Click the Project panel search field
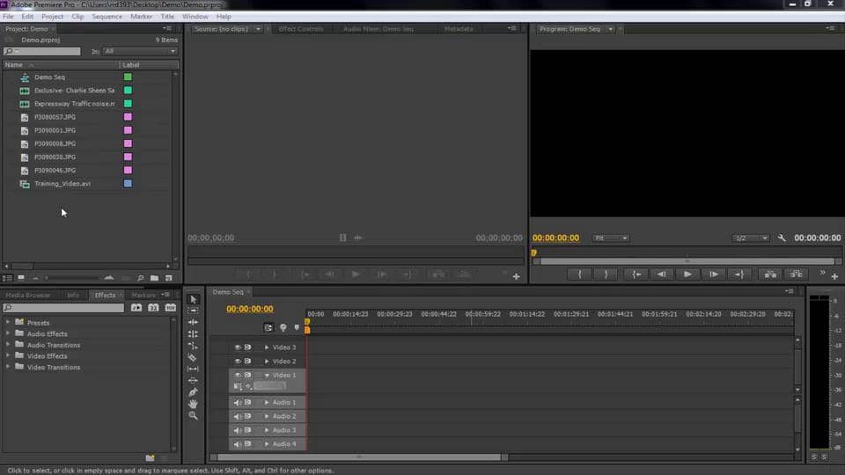This screenshot has width=845, height=475. (x=42, y=51)
